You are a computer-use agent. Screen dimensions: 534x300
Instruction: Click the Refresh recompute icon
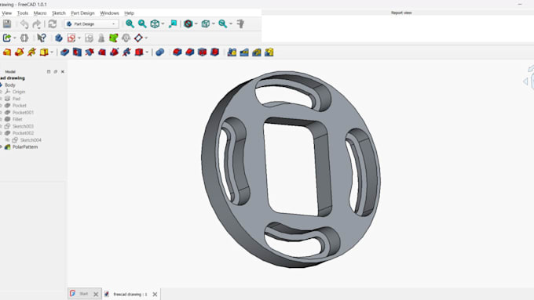pyautogui.click(x=53, y=23)
